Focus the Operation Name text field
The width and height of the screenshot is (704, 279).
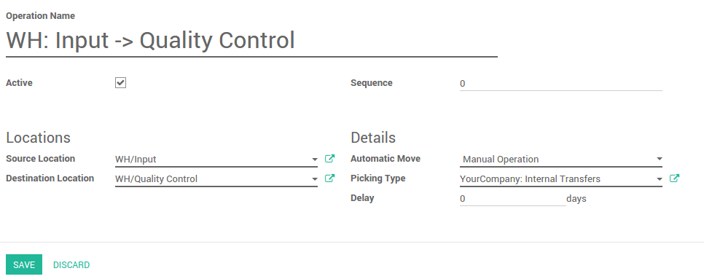[x=251, y=41]
